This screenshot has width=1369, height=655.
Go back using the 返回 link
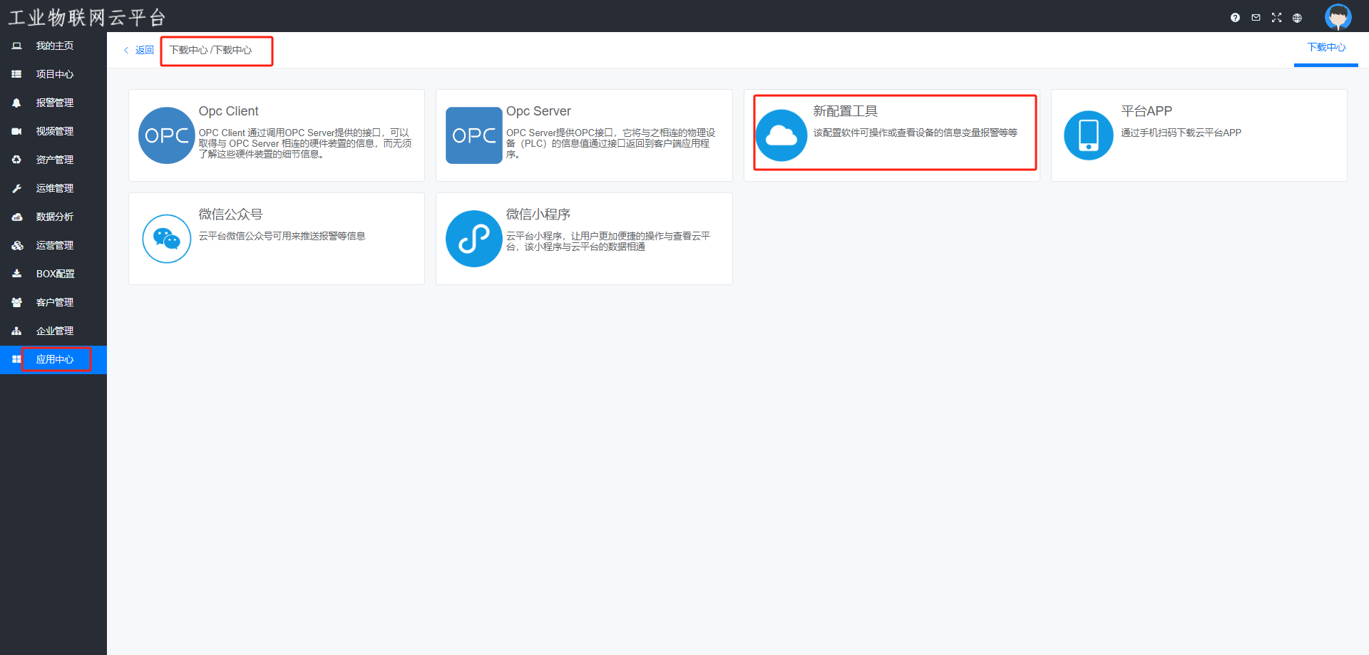(140, 50)
